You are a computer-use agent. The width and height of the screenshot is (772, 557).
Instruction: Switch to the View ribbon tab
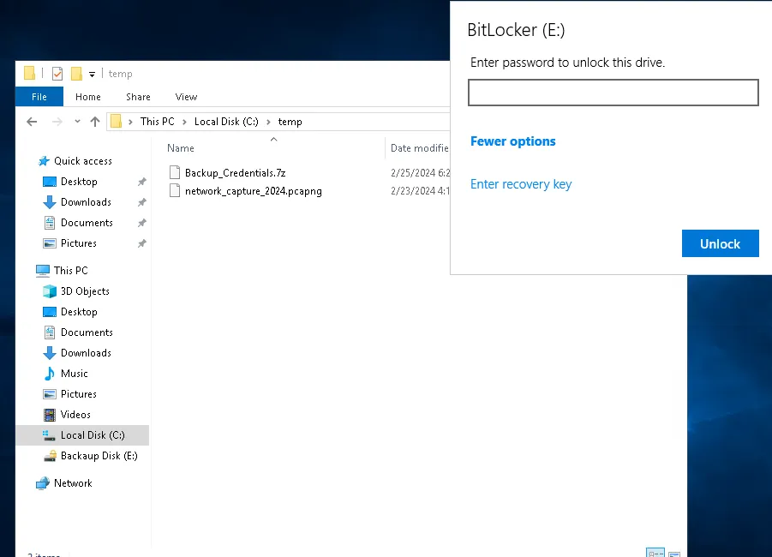[186, 97]
